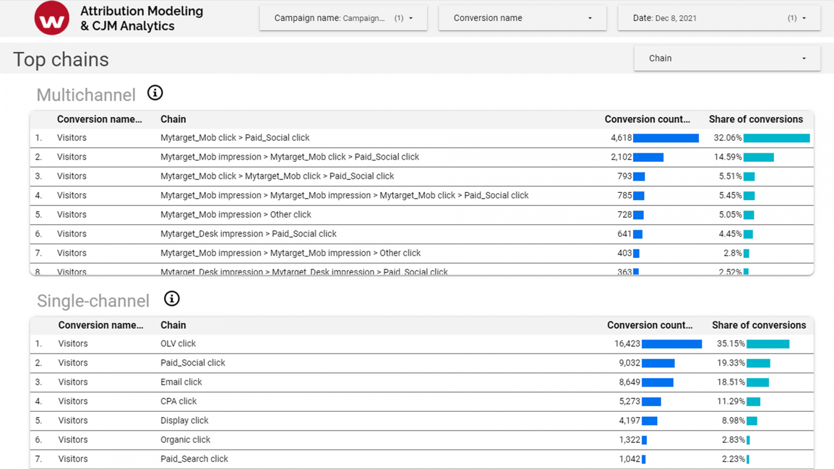Click the Organic click chain row
The image size is (834, 469).
coord(185,440)
